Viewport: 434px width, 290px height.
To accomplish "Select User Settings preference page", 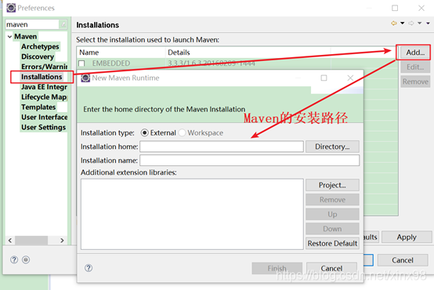I will click(43, 127).
